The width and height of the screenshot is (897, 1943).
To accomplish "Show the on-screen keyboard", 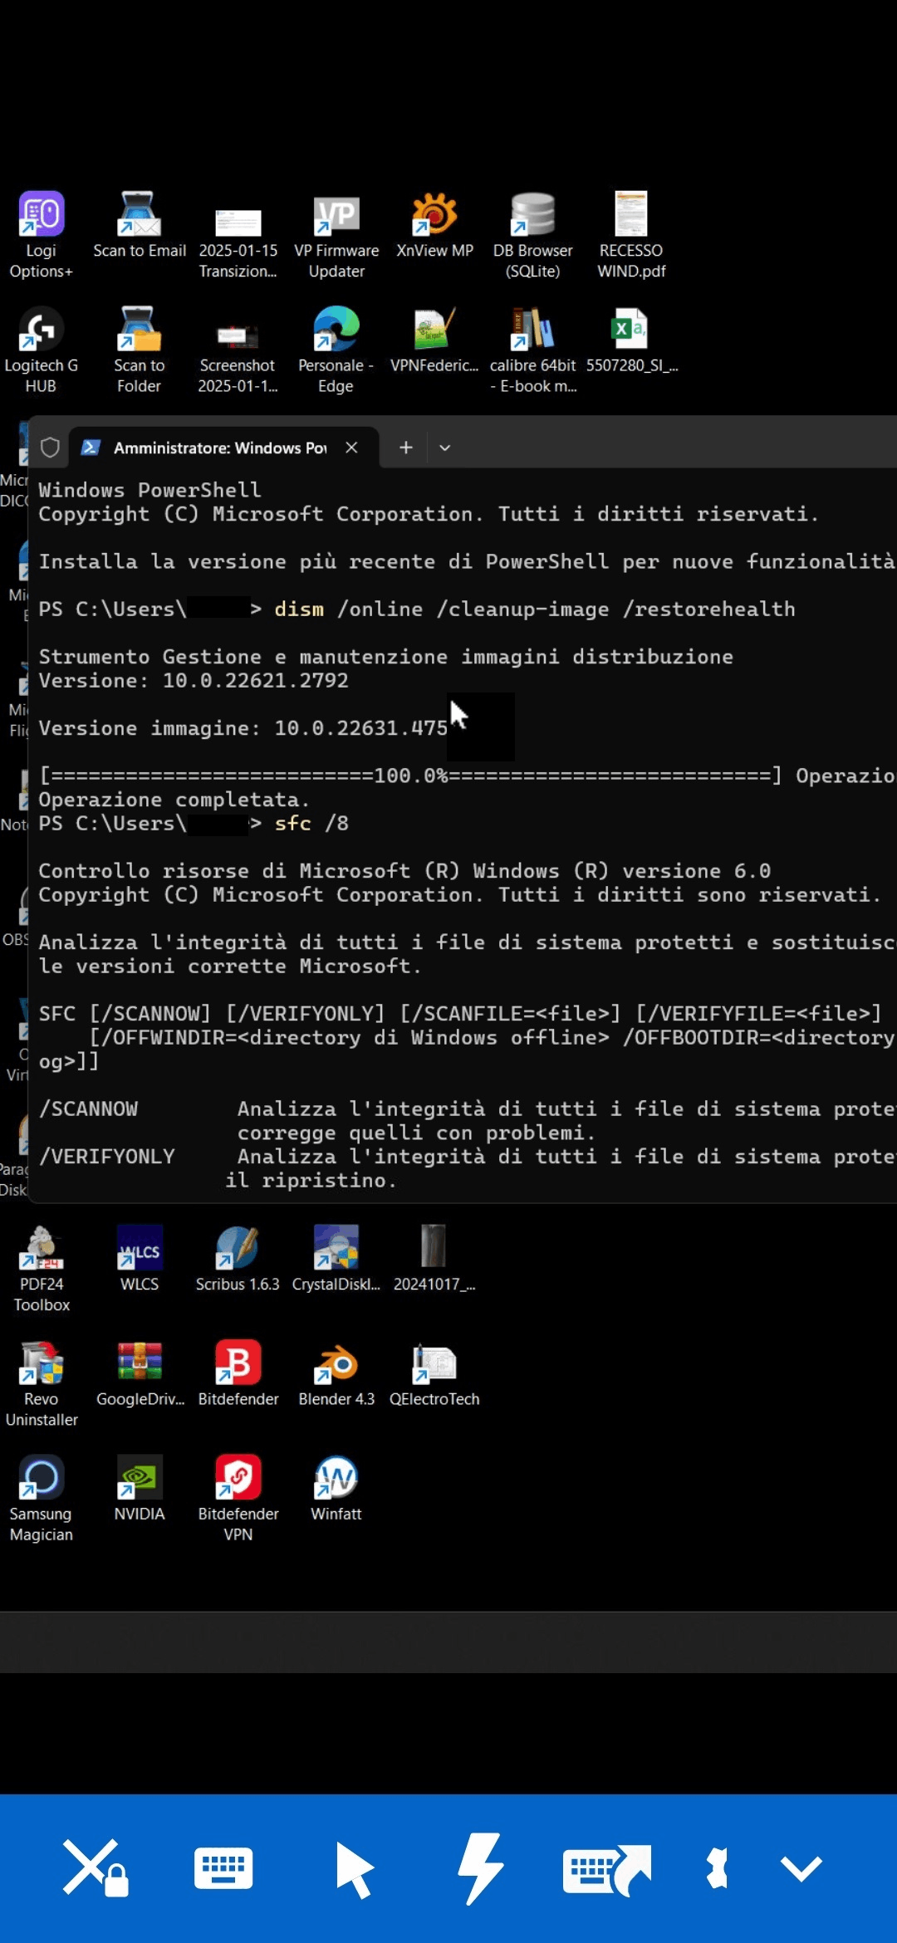I will tap(223, 1868).
